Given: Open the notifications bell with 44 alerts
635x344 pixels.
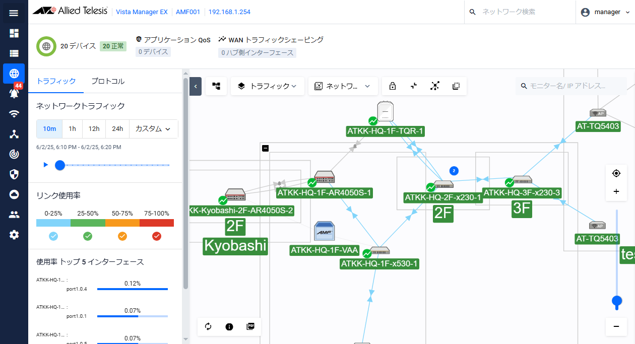Looking at the screenshot, I should 14,93.
